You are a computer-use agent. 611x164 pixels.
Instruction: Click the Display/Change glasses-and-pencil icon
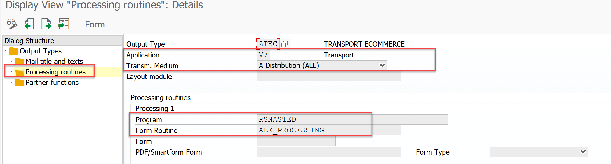click(x=12, y=24)
